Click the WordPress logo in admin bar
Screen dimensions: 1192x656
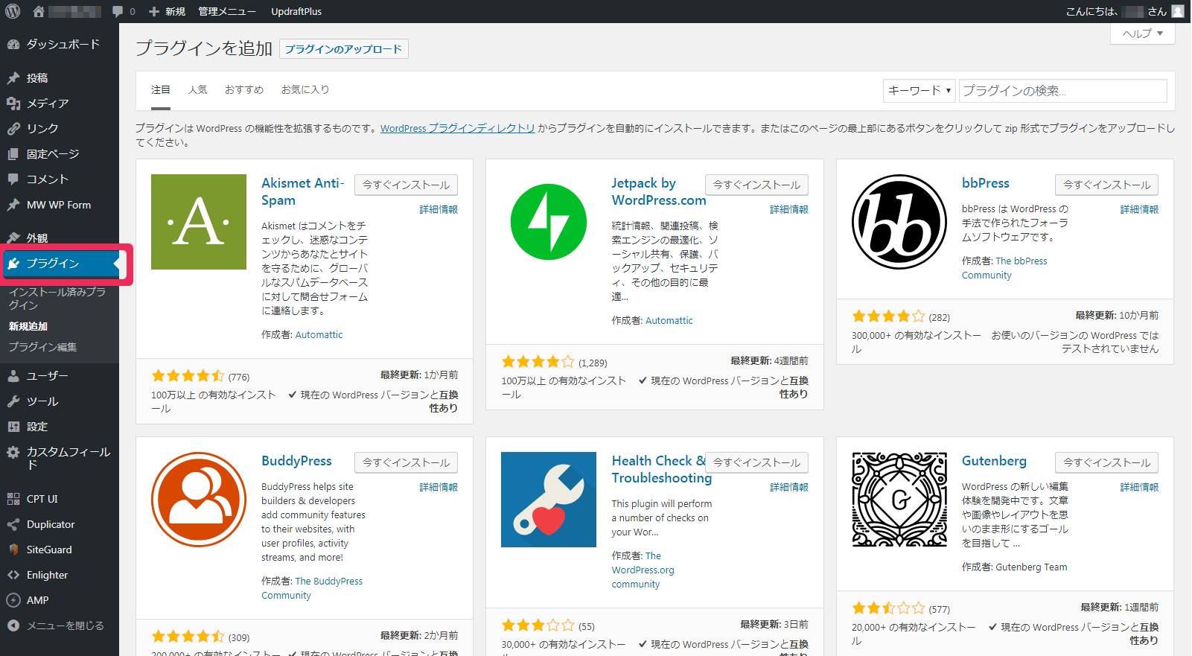pos(13,11)
